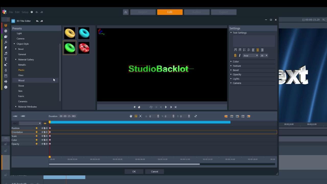Click the remove text -ABC icon
The width and height of the screenshot is (327, 184).
point(23,116)
